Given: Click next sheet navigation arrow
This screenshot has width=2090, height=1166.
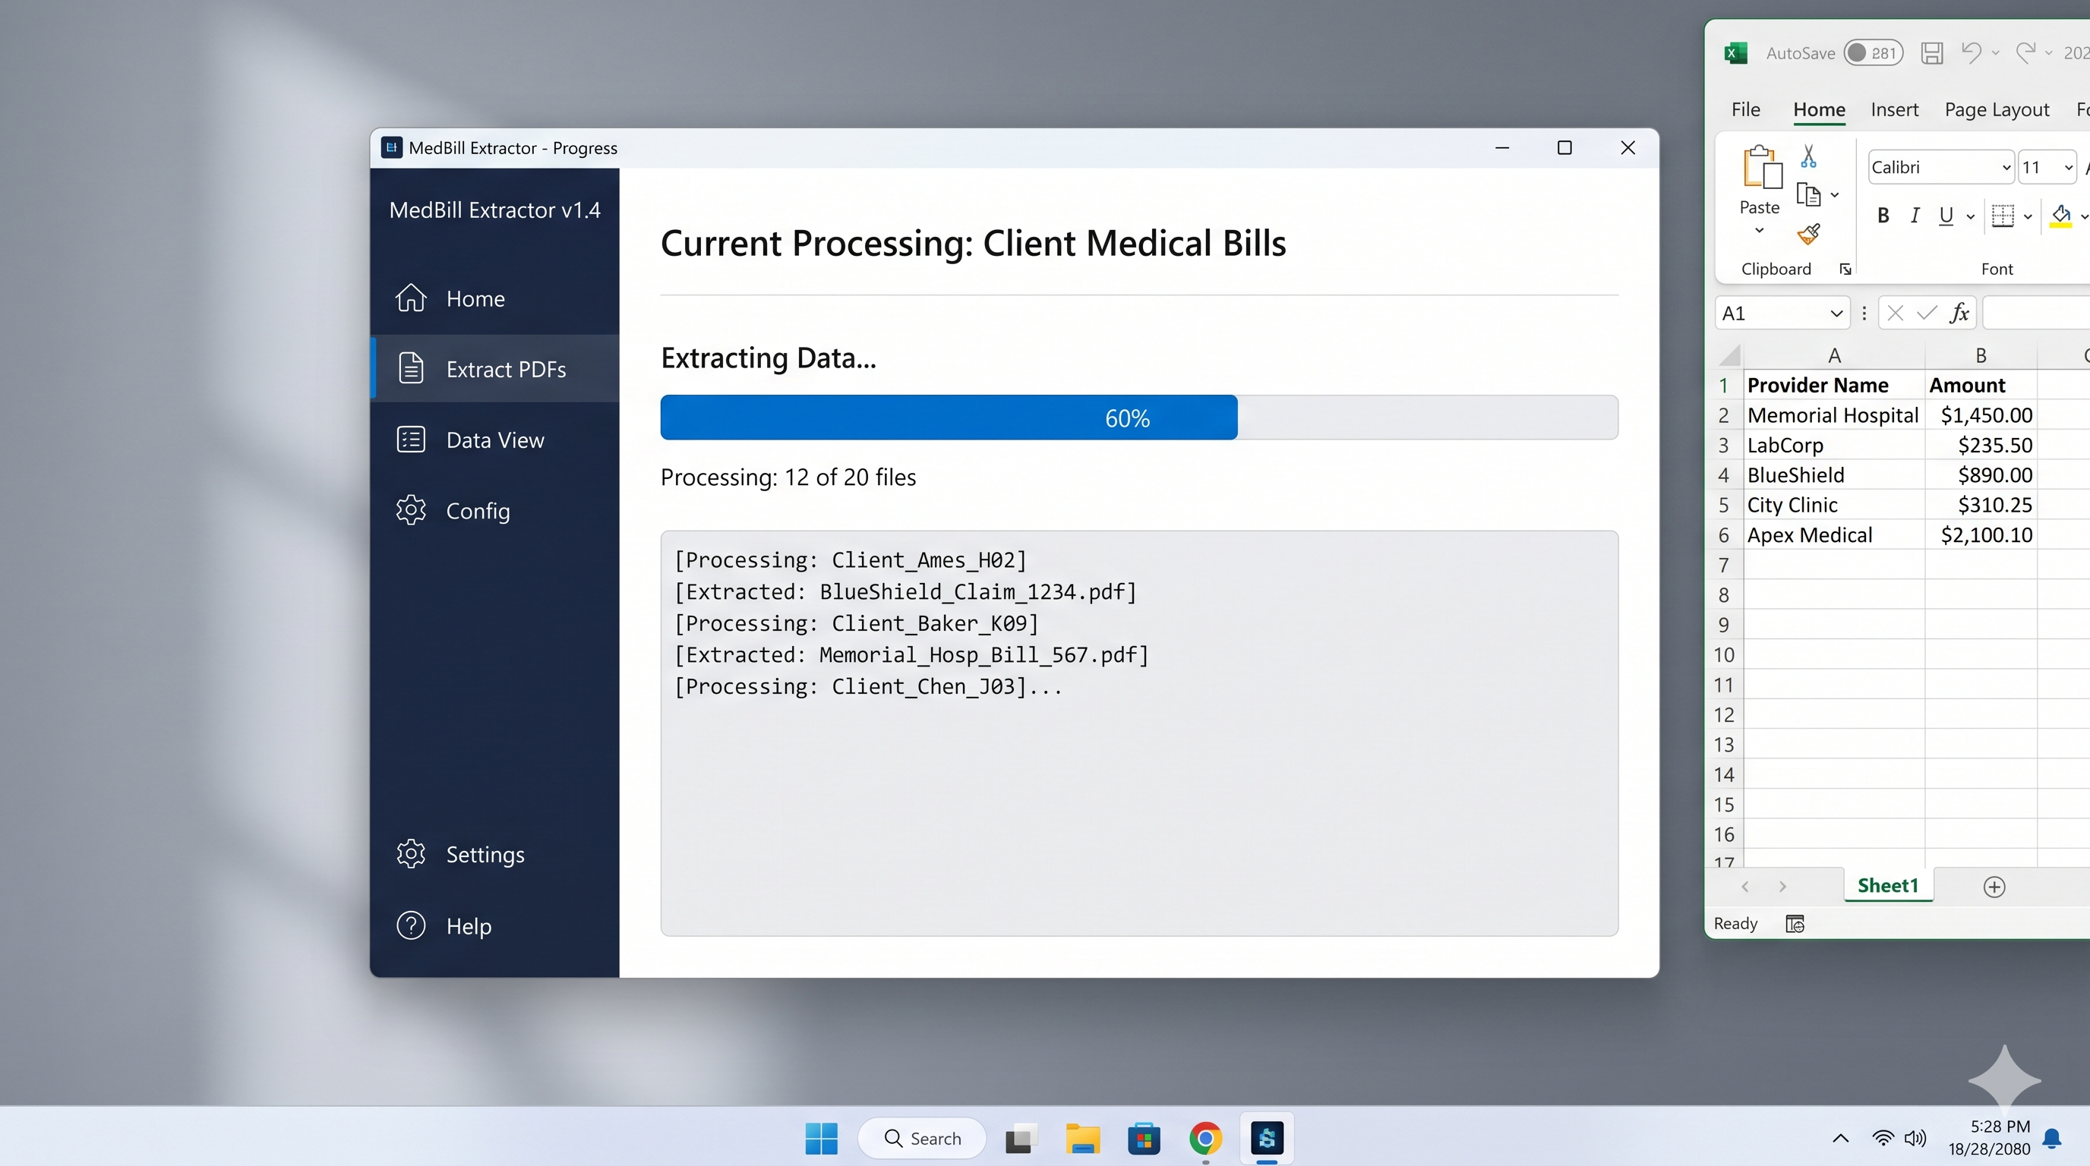Looking at the screenshot, I should coord(1782,886).
